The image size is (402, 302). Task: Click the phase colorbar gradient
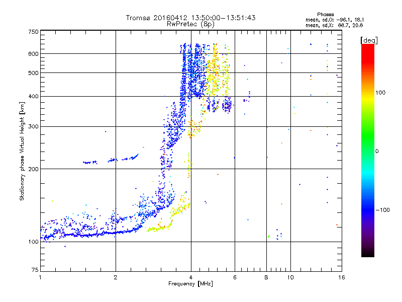point(368,150)
